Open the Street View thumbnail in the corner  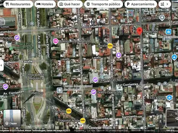172,118
